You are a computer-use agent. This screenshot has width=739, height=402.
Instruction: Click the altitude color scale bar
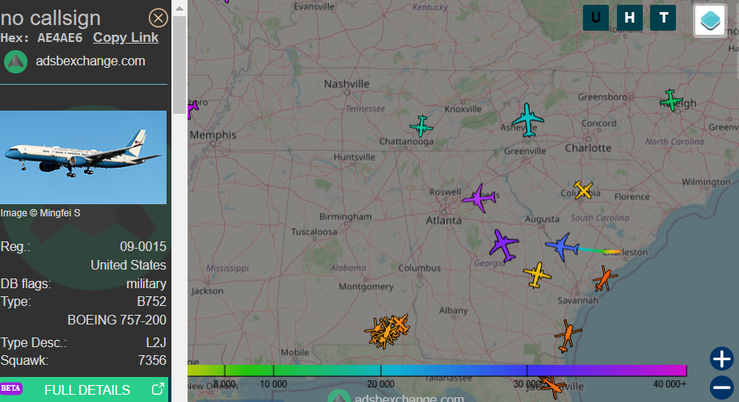437,371
